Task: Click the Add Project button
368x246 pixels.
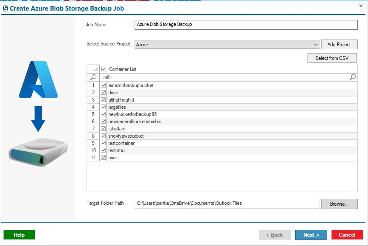Action: pos(339,45)
